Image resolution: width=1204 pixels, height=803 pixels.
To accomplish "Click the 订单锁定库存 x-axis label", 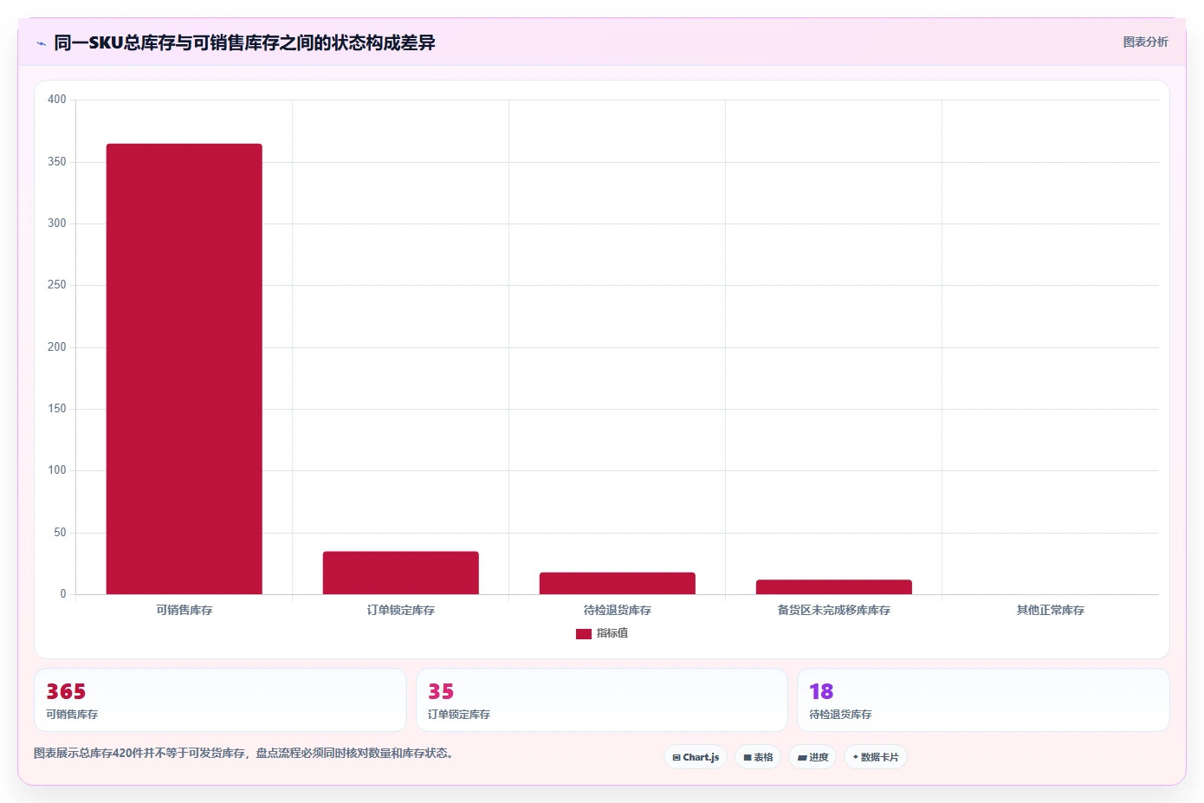I will (400, 611).
